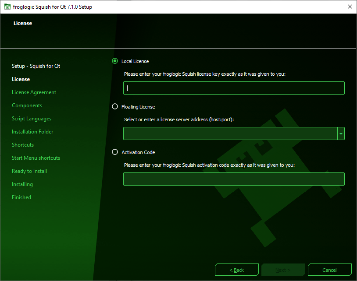Viewport: 357px width, 281px height.
Task: Open Script Languages step in sidebar
Action: tap(32, 119)
